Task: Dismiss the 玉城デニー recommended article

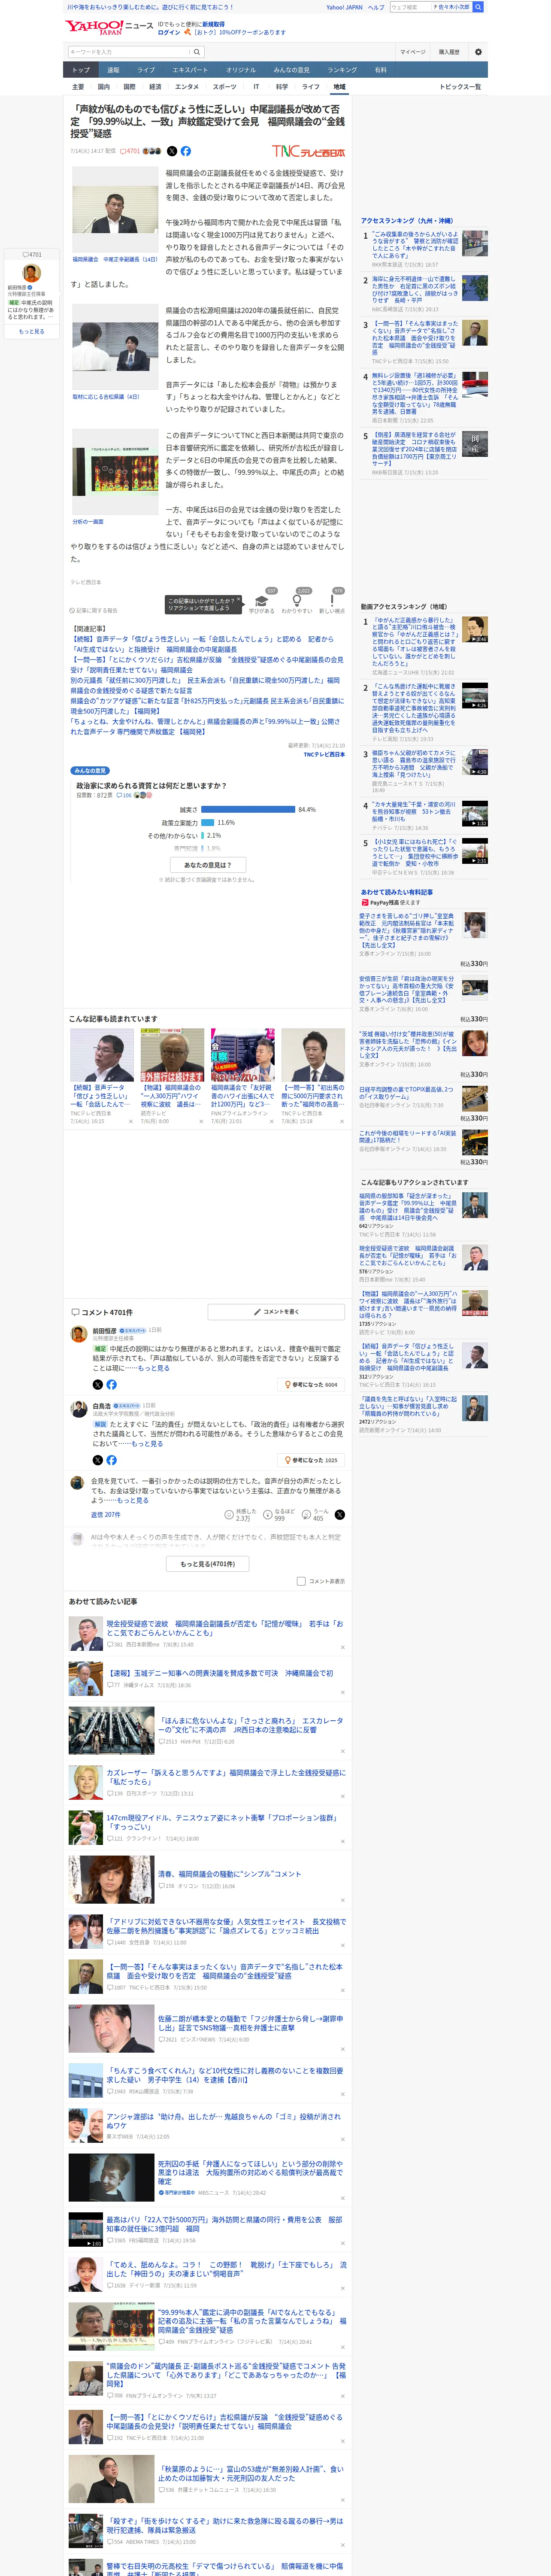Action: pos(342,1692)
